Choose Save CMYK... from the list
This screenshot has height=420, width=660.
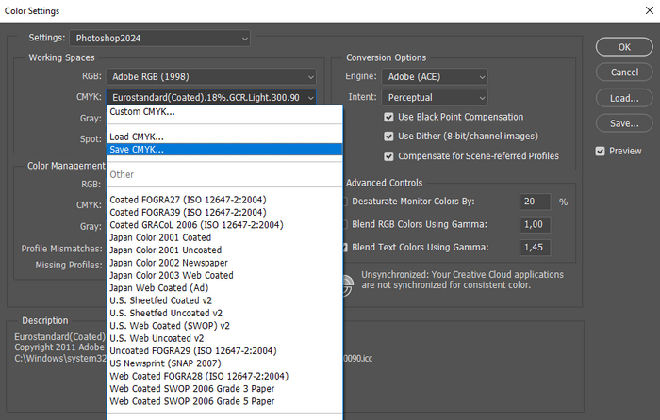(x=137, y=150)
